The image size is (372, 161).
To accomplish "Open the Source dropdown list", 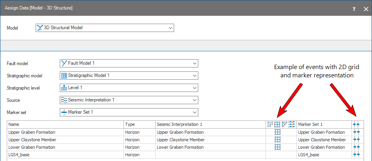I will pyautogui.click(x=194, y=100).
